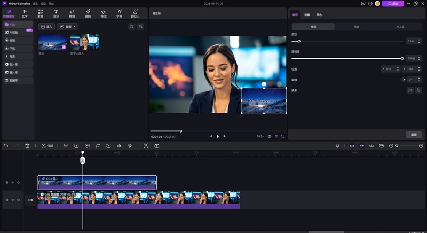Toggle lock on the main video track
The width and height of the screenshot is (427, 233).
(x=7, y=200)
